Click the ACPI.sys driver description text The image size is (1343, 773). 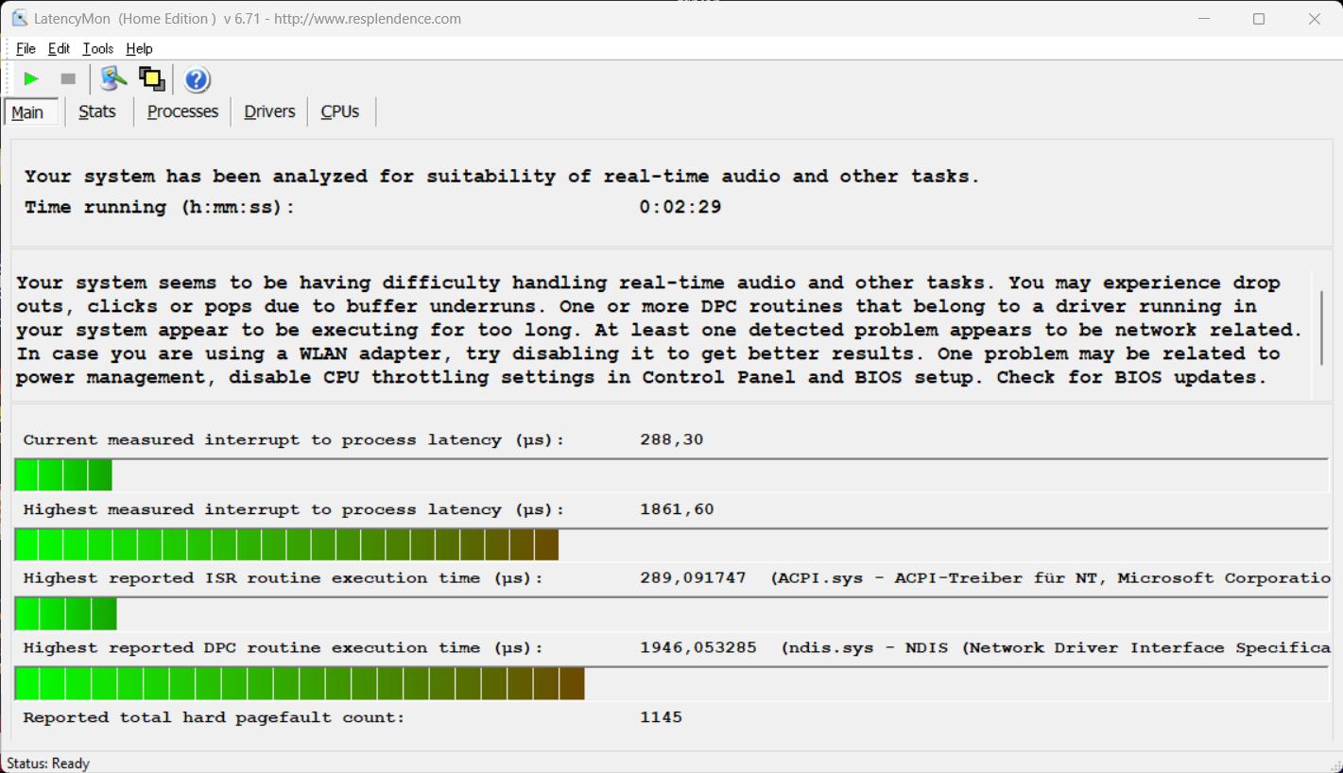click(1050, 578)
